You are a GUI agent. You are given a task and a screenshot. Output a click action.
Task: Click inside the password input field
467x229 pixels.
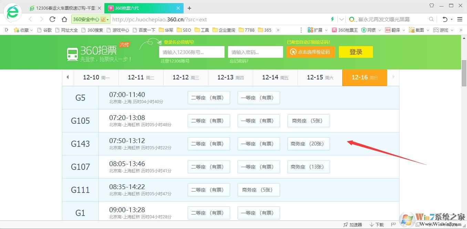(255, 52)
